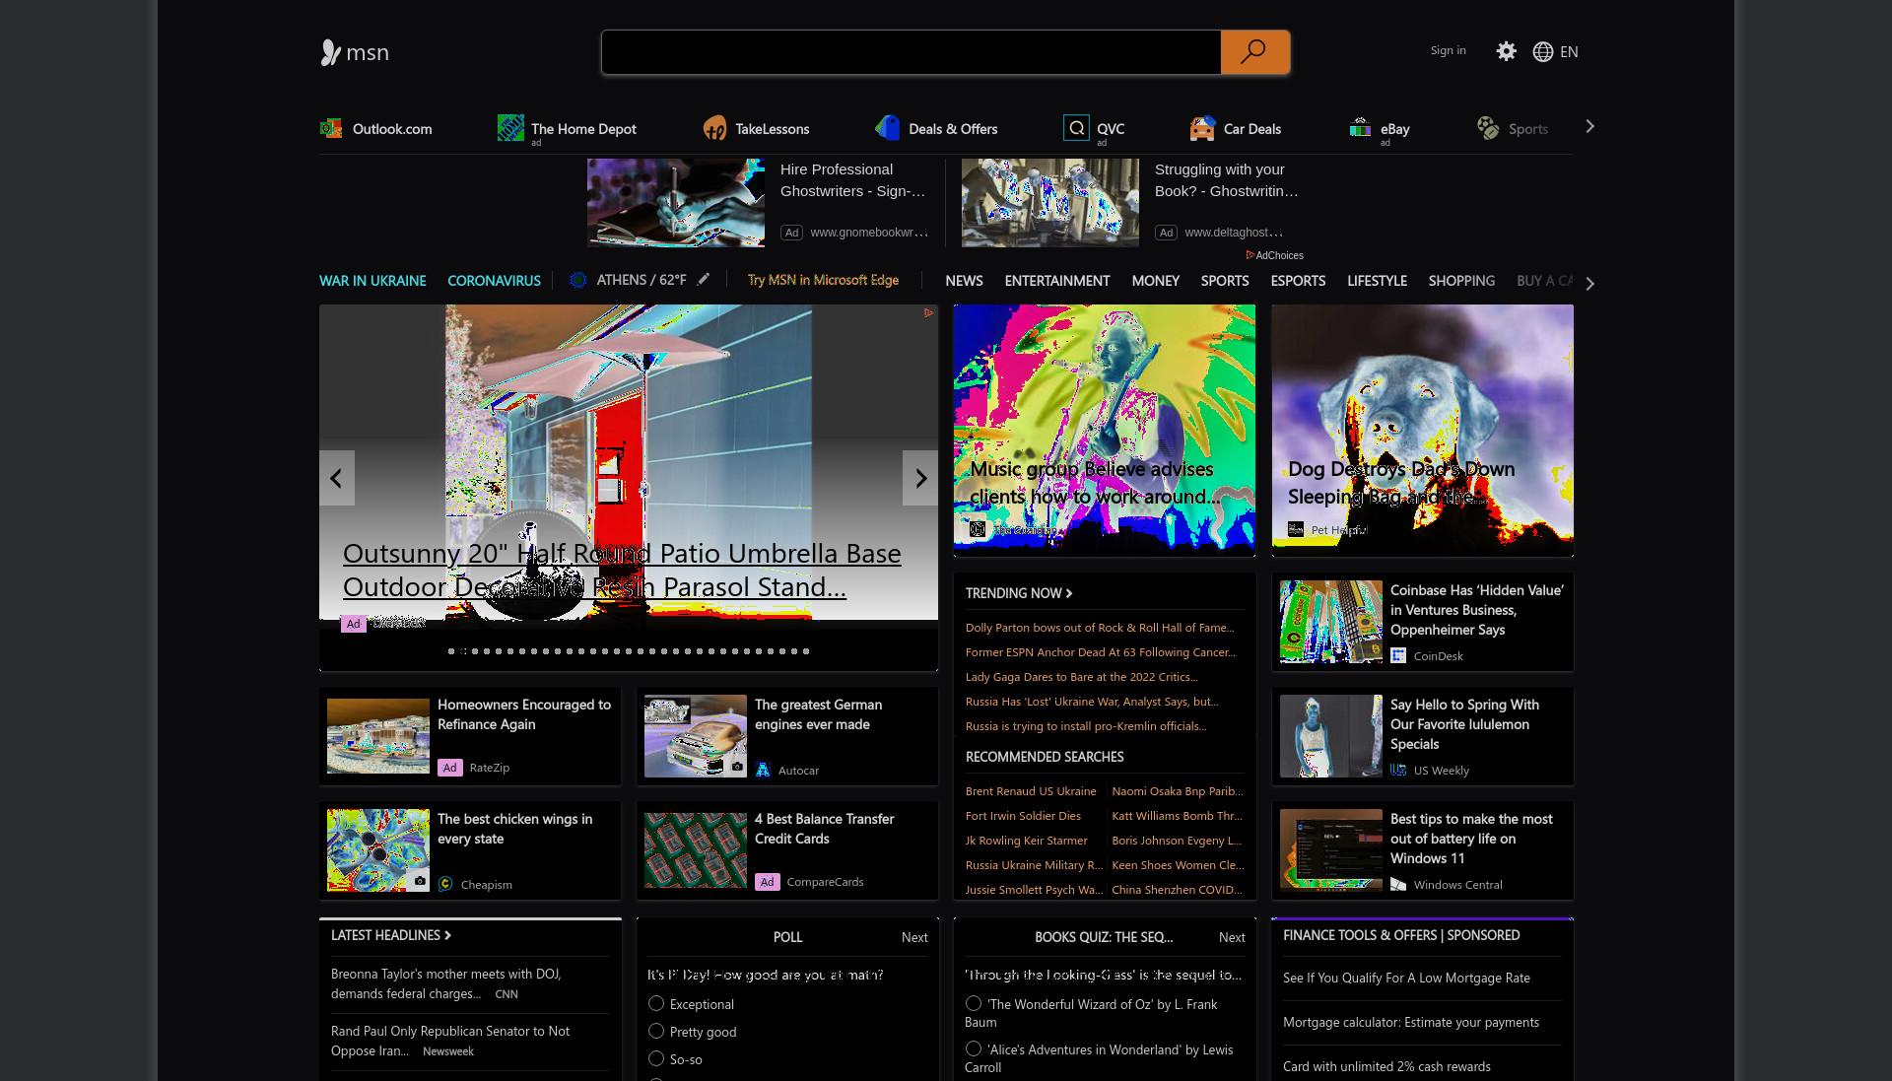Show next carousel slide with right arrow
Screen dimensions: 1892x1081
click(x=920, y=478)
